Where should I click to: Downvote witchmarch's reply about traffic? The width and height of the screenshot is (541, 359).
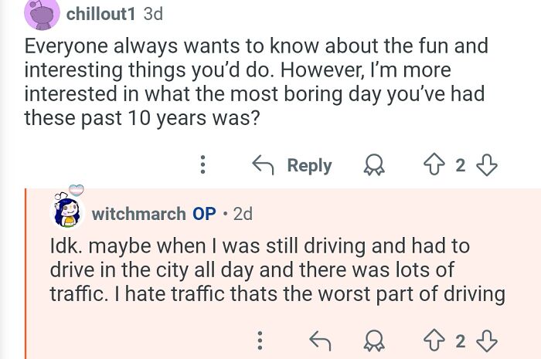(488, 340)
